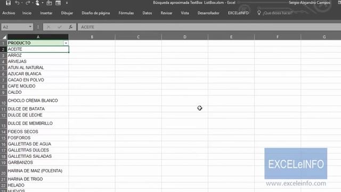Toggle touch/mouse mode hand icon
Viewport: 341px width, 192px height.
tap(37, 3)
